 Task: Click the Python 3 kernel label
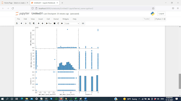tap(159, 19)
